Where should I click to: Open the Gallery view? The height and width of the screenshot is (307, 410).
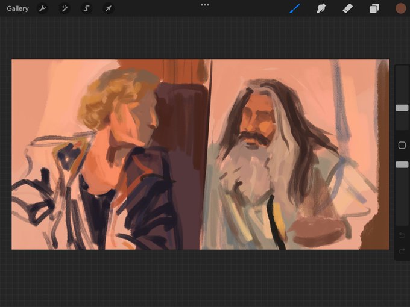(17, 8)
